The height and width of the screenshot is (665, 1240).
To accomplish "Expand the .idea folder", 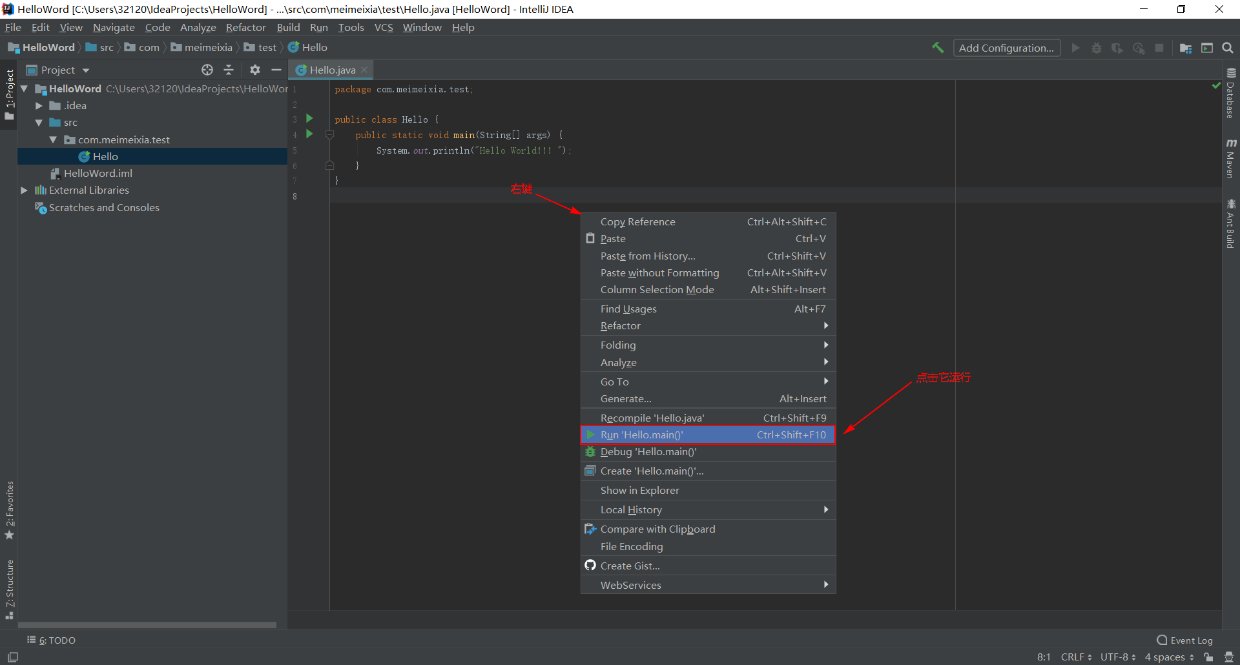I will [x=39, y=105].
